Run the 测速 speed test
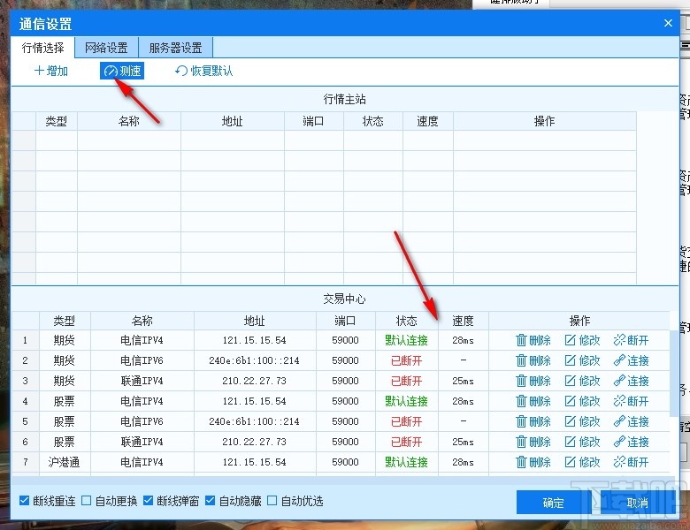 click(x=122, y=71)
